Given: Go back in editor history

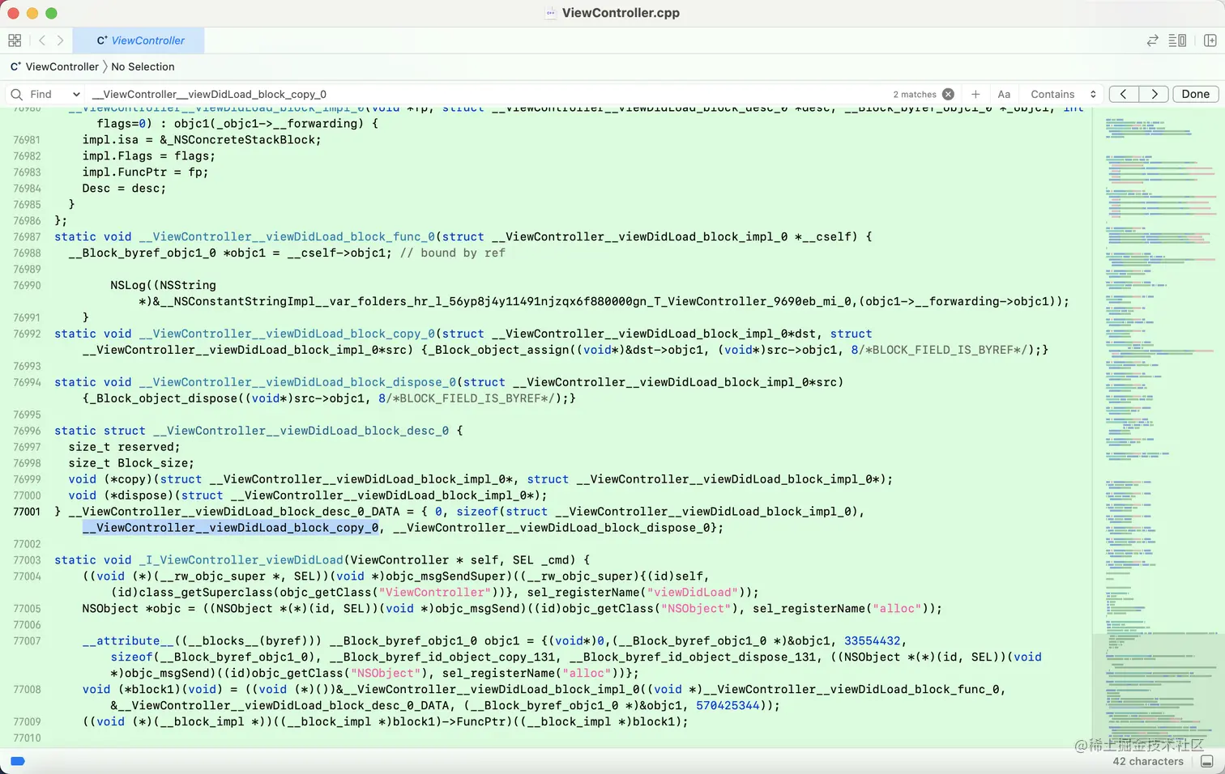Looking at the screenshot, I should click(x=42, y=40).
